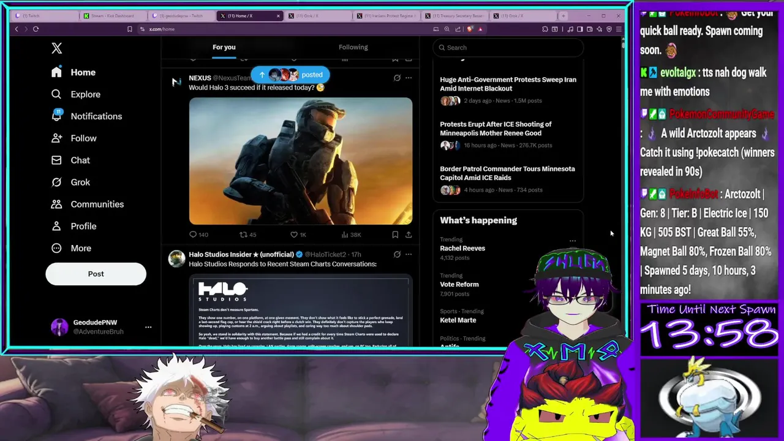
Task: Open the Rachel Reeves trending topic
Action: click(462, 248)
